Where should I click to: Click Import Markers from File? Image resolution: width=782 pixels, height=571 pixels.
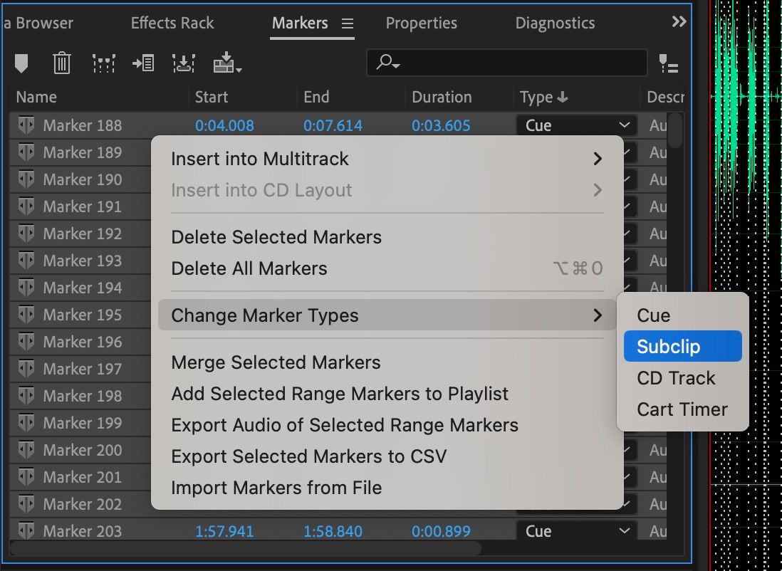point(276,488)
